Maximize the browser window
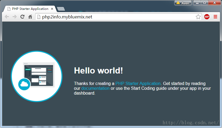The height and width of the screenshot is (128, 222). pyautogui.click(x=205, y=3)
